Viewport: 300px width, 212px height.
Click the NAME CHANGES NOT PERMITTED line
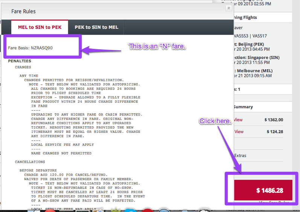(x=61, y=153)
